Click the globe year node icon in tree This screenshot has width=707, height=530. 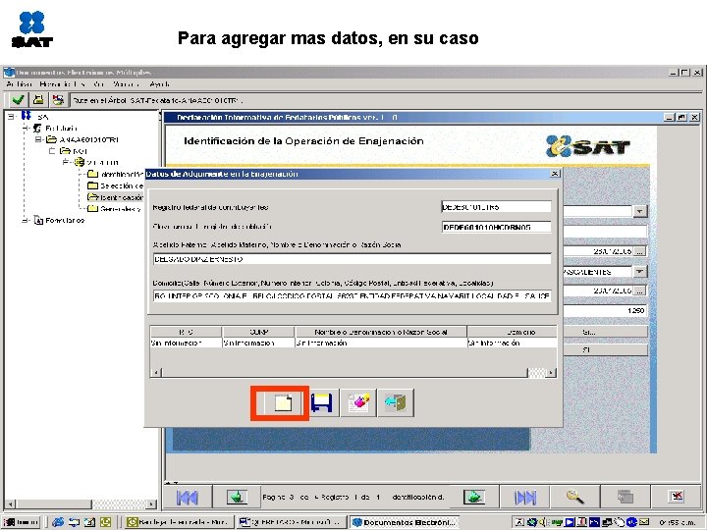point(80,162)
